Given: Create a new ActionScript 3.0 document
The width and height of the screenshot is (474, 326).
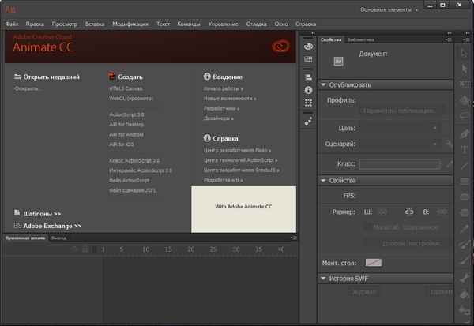Looking at the screenshot, I should (x=126, y=114).
